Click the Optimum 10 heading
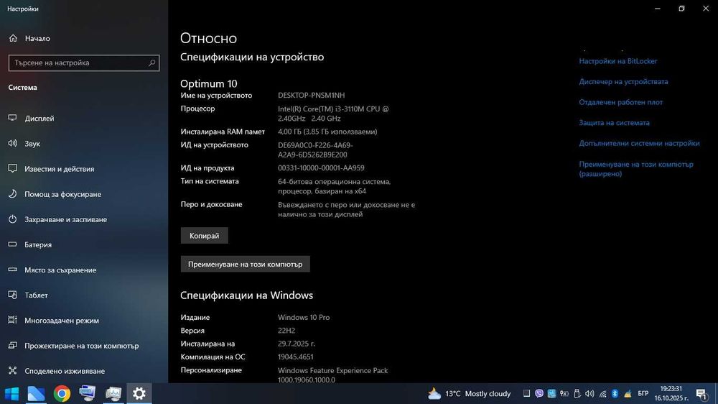718x404 pixels. pyautogui.click(x=208, y=83)
